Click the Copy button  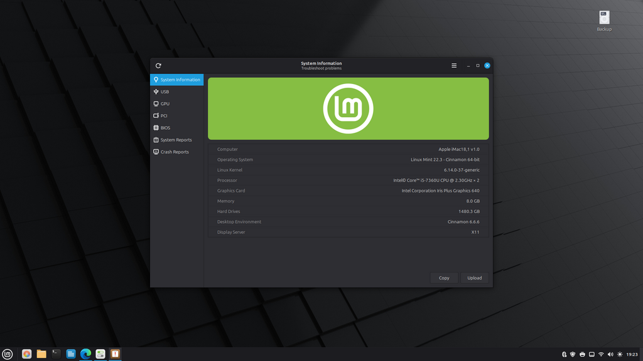pos(444,278)
